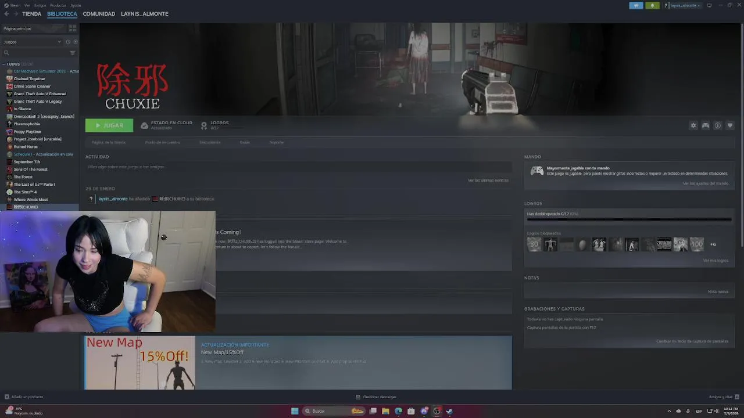Viewport: 744px width, 418px height.
Task: Go forward with the navigation arrow
Action: [15, 14]
